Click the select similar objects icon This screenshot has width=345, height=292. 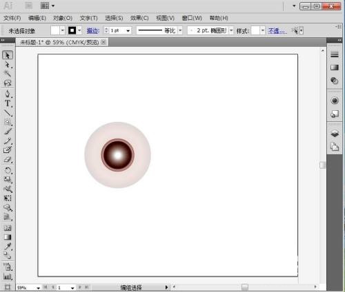[x=295, y=30]
